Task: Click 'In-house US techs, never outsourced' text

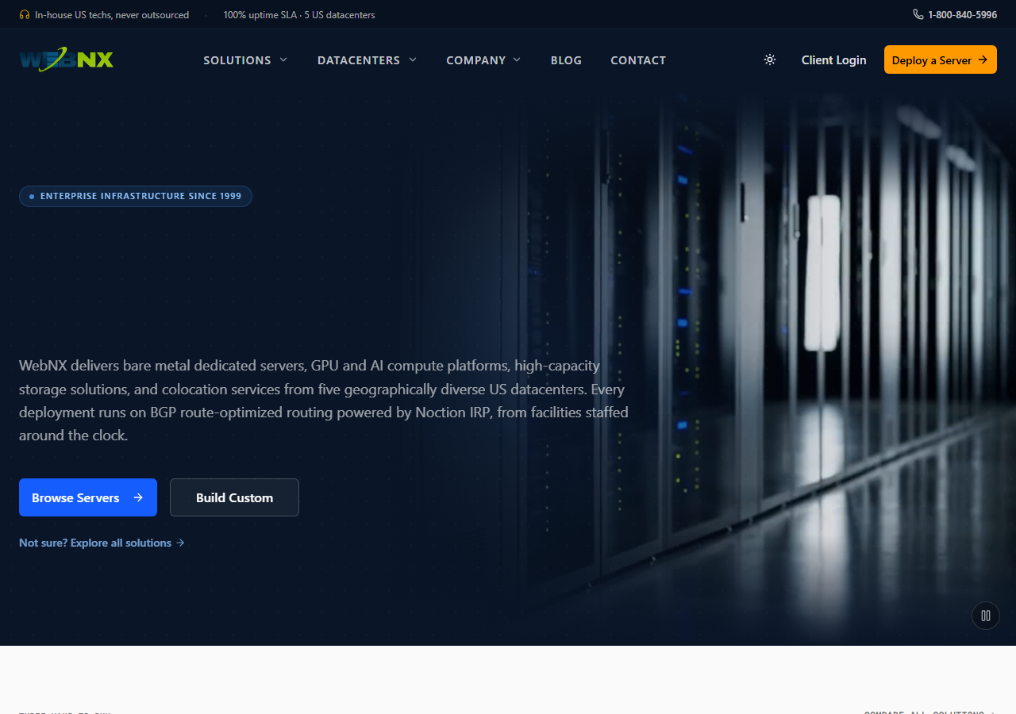Action: click(x=112, y=15)
